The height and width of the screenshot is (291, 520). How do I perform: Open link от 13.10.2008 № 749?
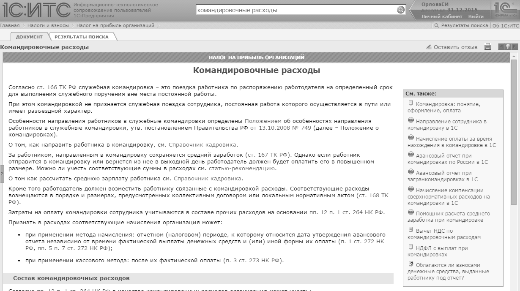281,128
